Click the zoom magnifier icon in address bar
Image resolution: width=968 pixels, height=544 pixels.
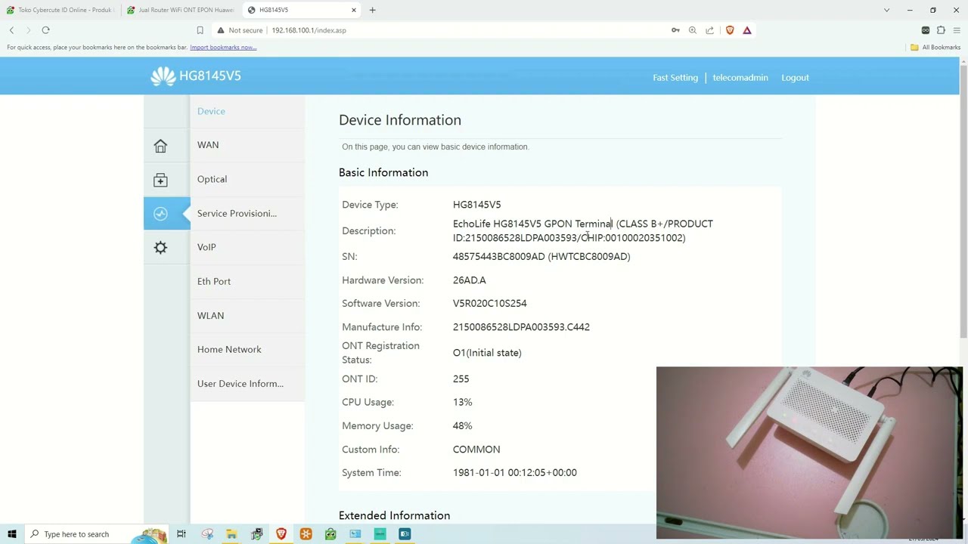[692, 30]
